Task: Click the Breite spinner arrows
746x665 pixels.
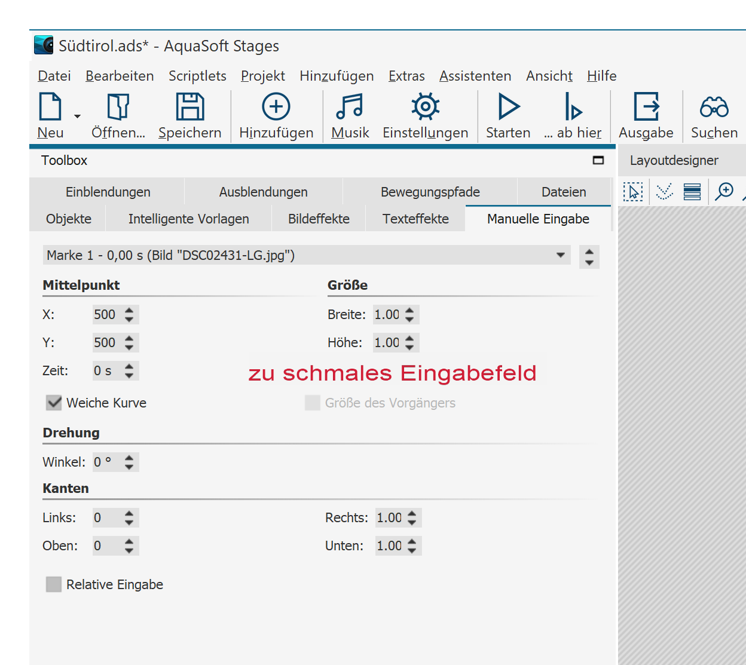Action: [x=409, y=315]
